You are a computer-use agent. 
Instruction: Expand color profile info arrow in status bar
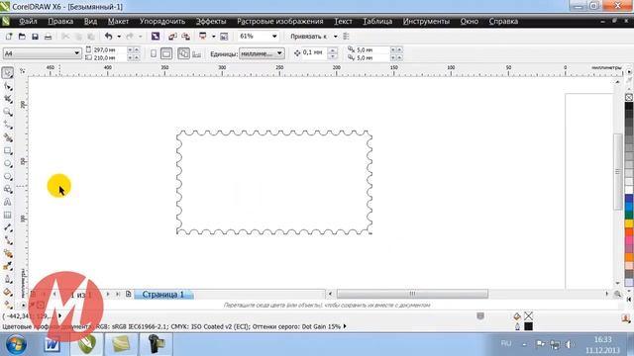click(345, 326)
